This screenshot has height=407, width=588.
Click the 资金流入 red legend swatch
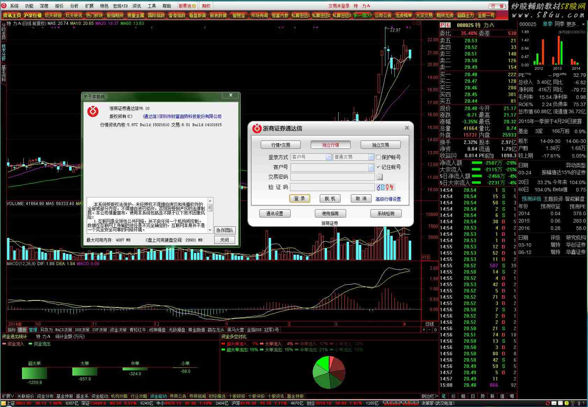pyautogui.click(x=4, y=344)
